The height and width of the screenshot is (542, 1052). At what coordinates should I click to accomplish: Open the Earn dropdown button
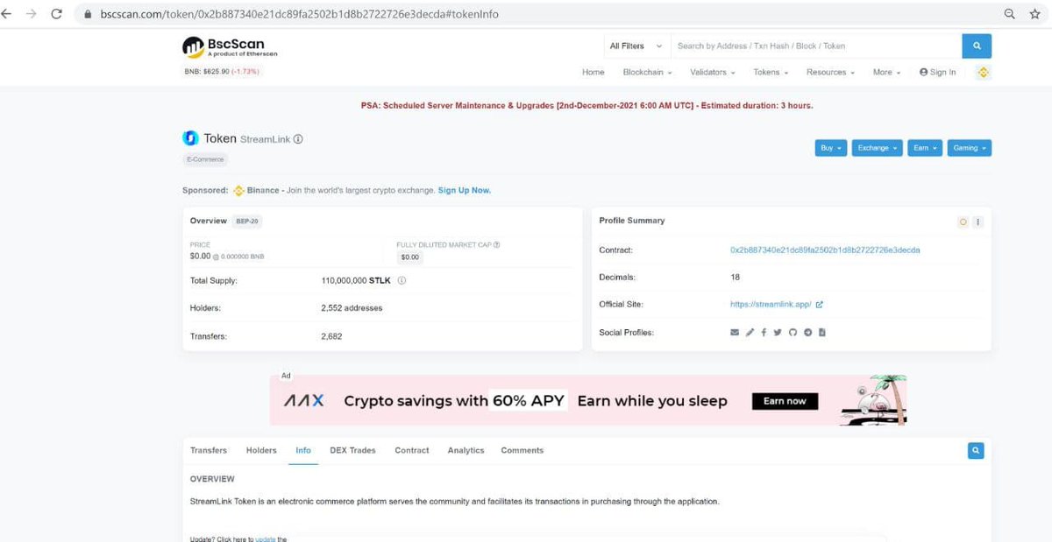[x=924, y=148]
